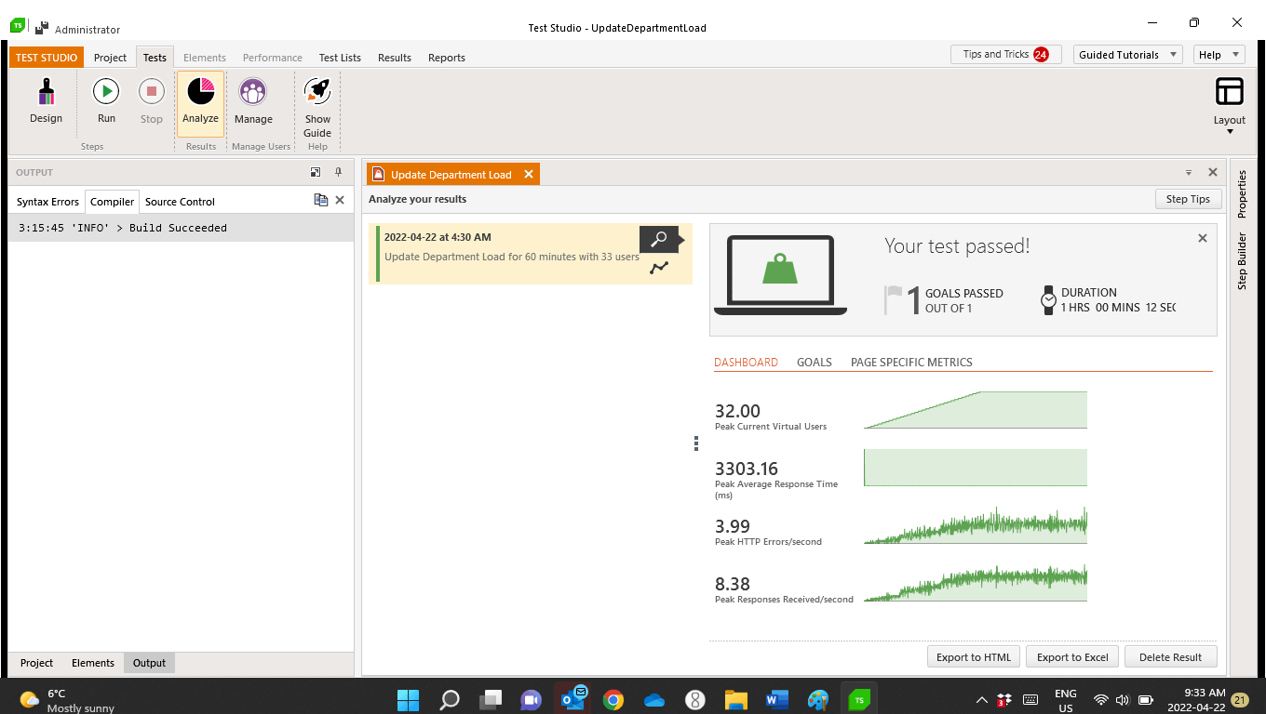
Task: Open the line chart view for the result
Action: click(659, 268)
